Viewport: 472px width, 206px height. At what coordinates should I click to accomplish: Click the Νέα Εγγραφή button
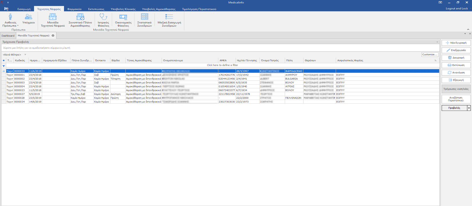coord(456,43)
